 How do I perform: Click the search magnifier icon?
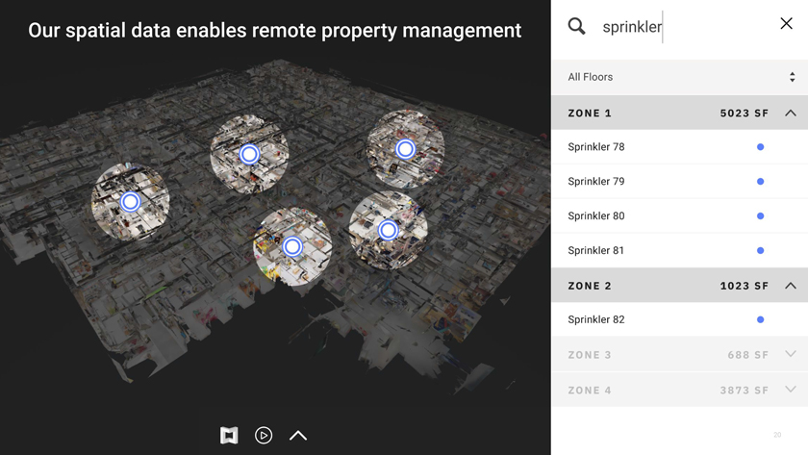click(x=576, y=26)
